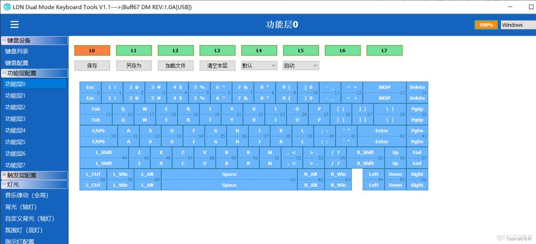Select the CAPS key
This screenshot has width=536, height=244.
[x=99, y=136]
